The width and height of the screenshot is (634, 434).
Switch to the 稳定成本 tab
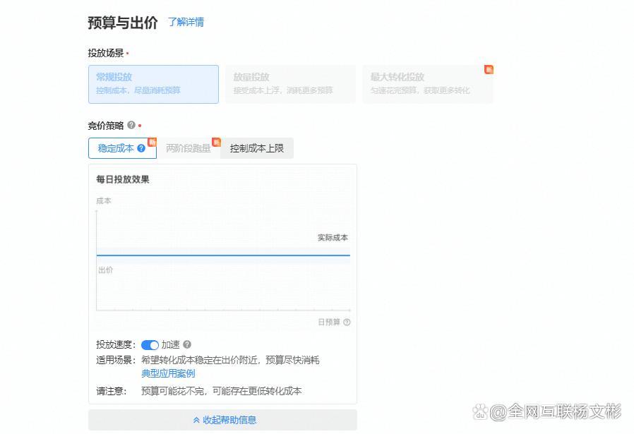coord(123,148)
